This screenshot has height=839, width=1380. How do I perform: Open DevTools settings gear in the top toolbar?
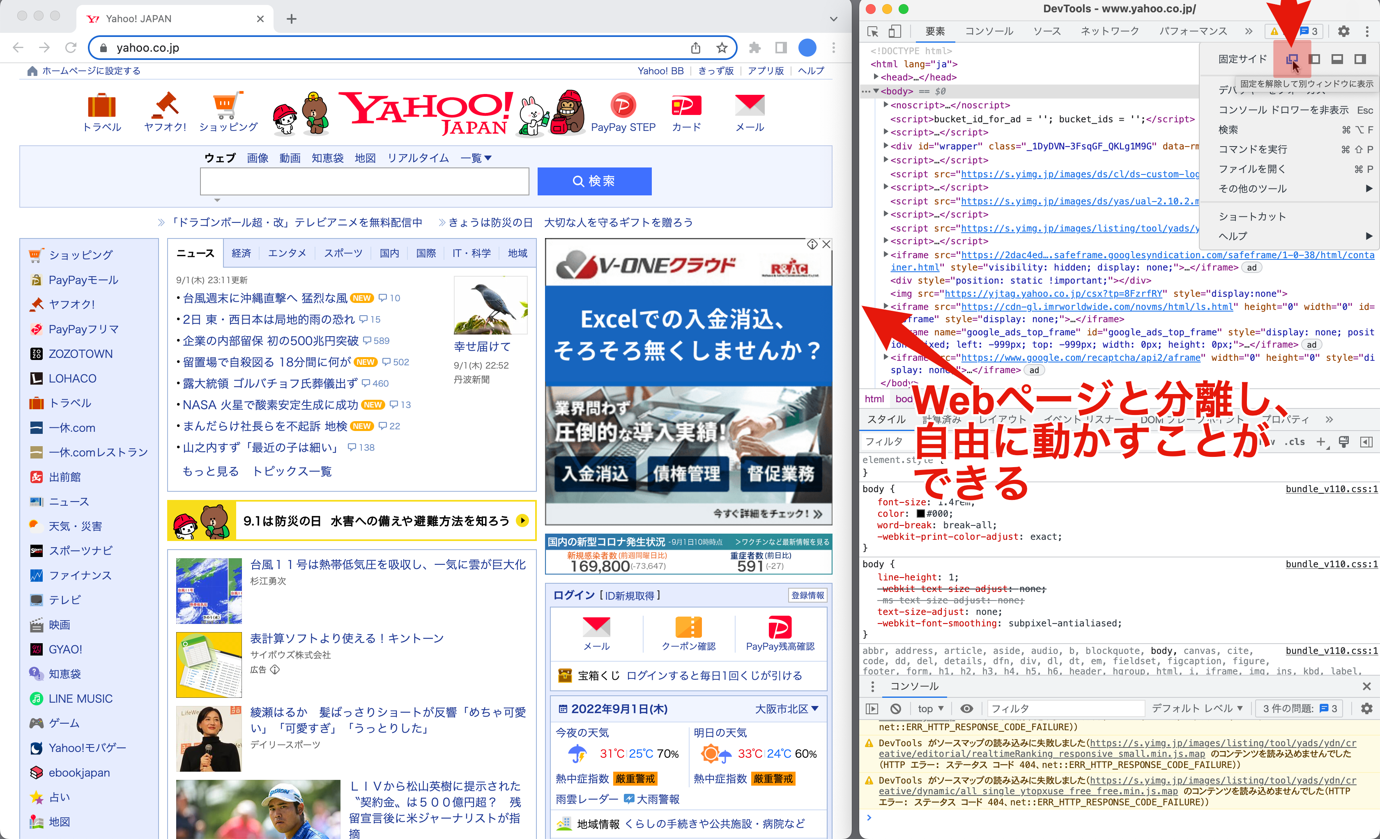pos(1343,31)
